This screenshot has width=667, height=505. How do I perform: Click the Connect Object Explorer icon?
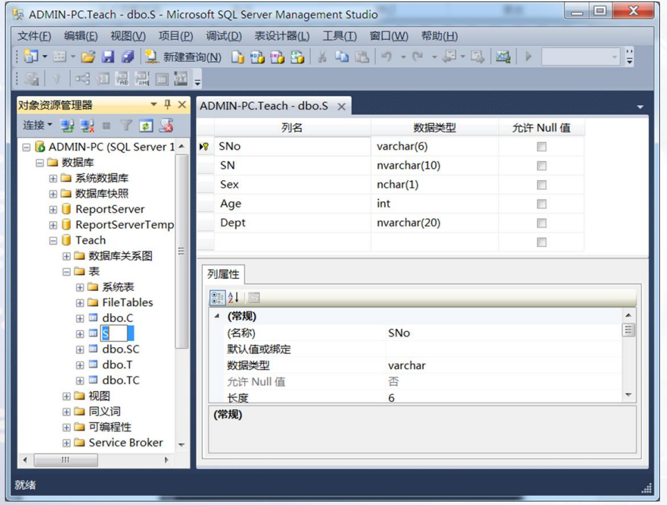tap(67, 126)
